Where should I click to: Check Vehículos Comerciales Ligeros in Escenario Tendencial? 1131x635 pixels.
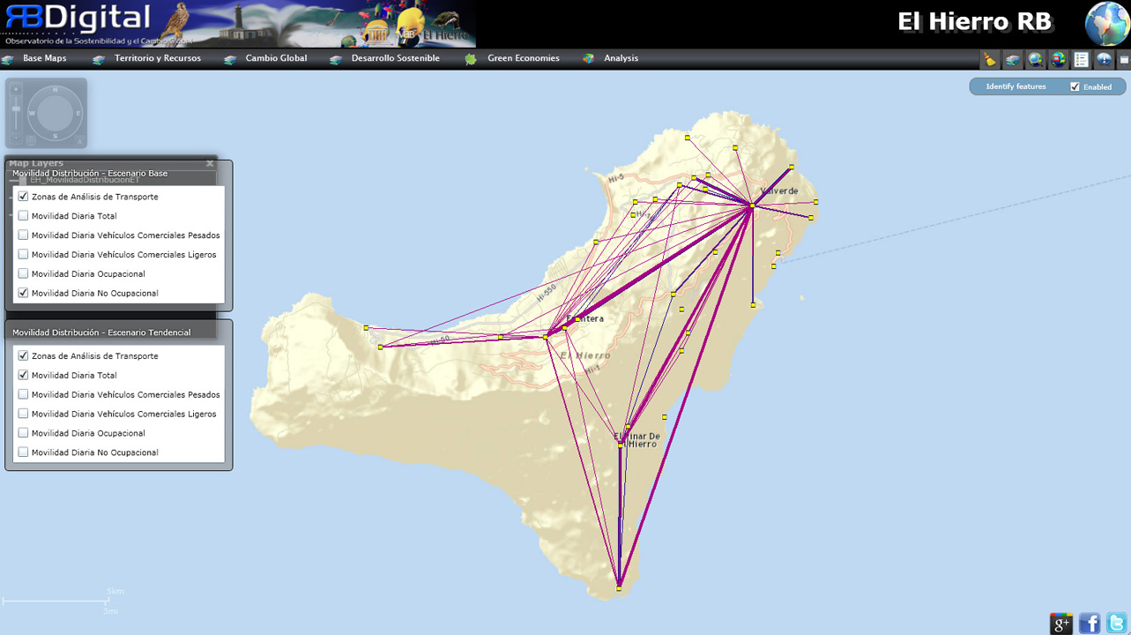[x=23, y=414]
